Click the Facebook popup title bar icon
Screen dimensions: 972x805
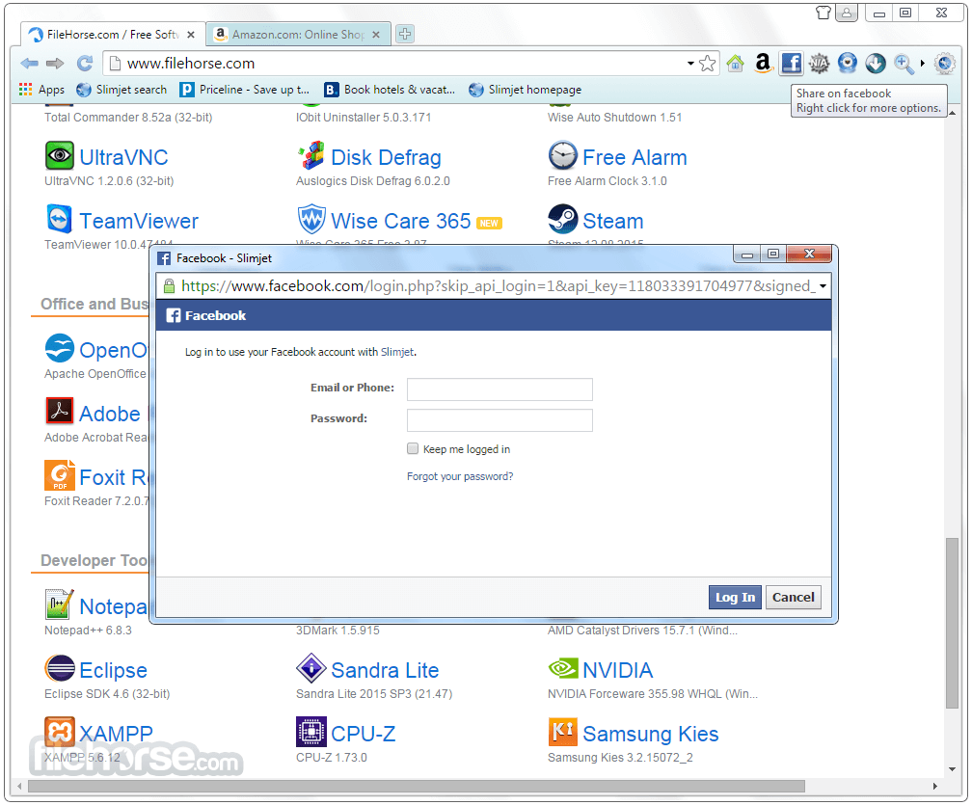(x=164, y=258)
